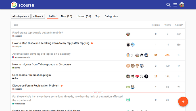Open topic about stopping Discourse scrolling after replying

coord(51,43)
